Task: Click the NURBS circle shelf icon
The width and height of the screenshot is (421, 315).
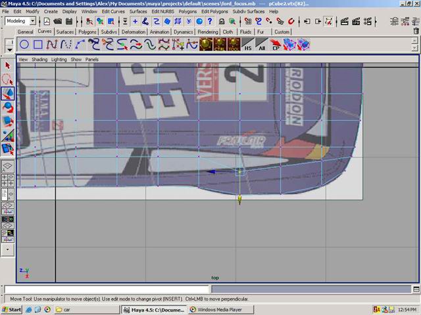Action: tap(24, 45)
